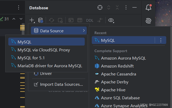Go to previous highlighted problem arrow
Image resolution: width=172 pixels, height=108 pixels.
[x=14, y=19]
